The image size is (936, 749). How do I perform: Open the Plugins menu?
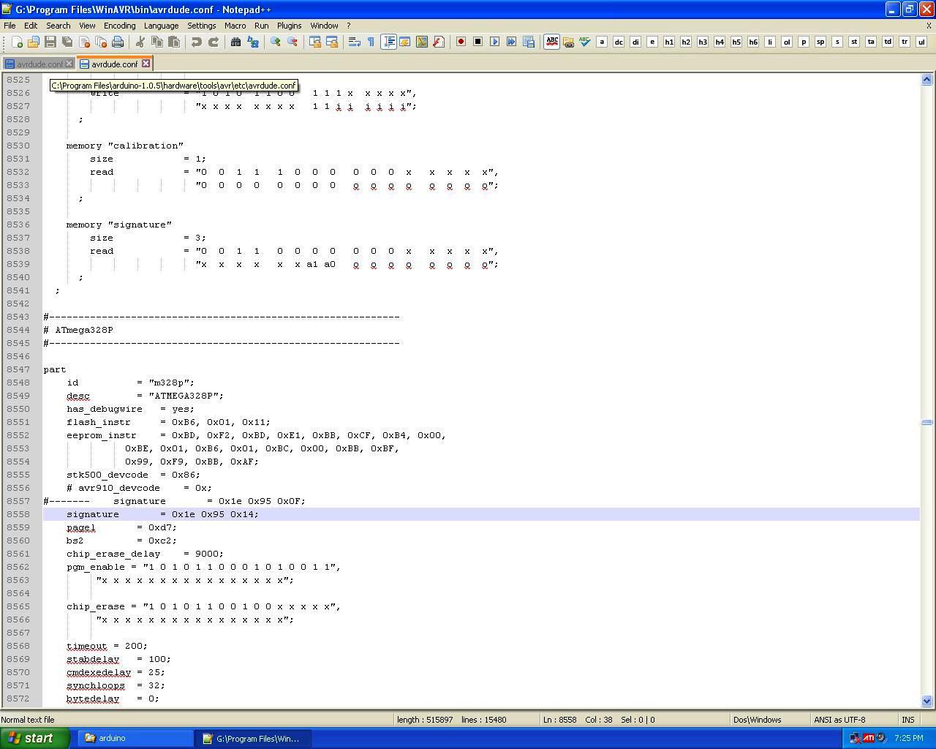(x=289, y=25)
